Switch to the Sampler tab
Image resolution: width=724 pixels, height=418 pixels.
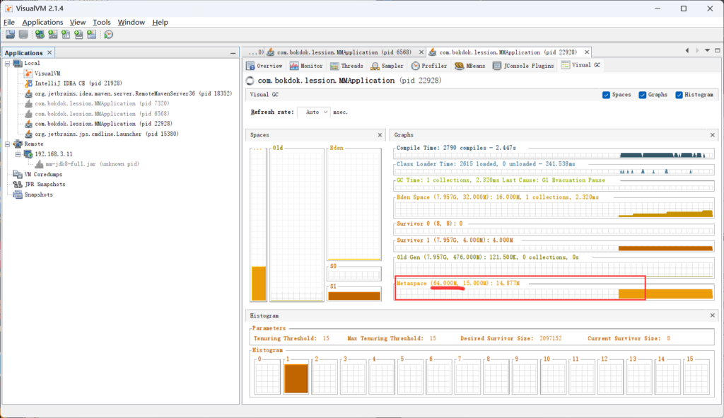click(x=387, y=66)
